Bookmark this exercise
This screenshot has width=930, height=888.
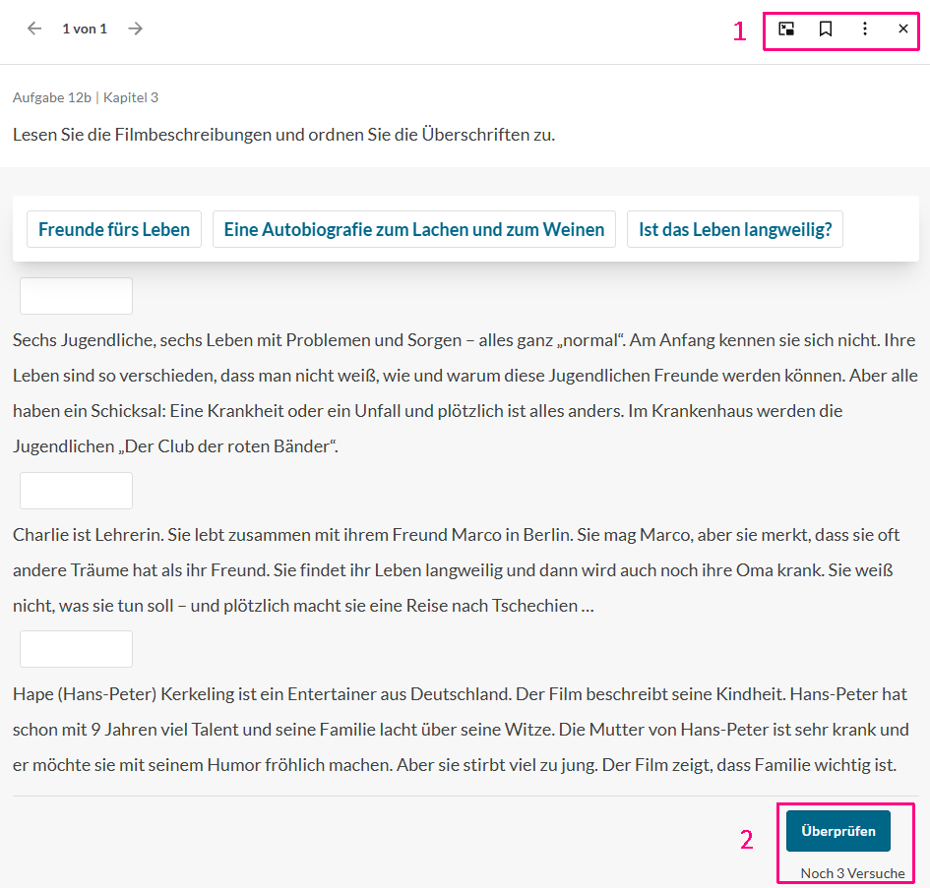(x=825, y=29)
